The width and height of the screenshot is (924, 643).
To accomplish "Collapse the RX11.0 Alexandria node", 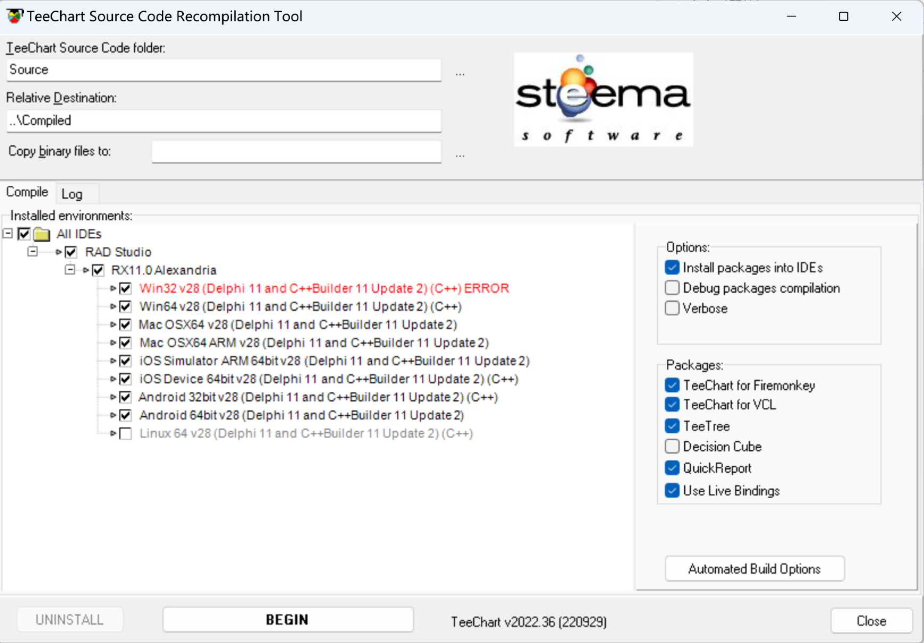I will [70, 270].
